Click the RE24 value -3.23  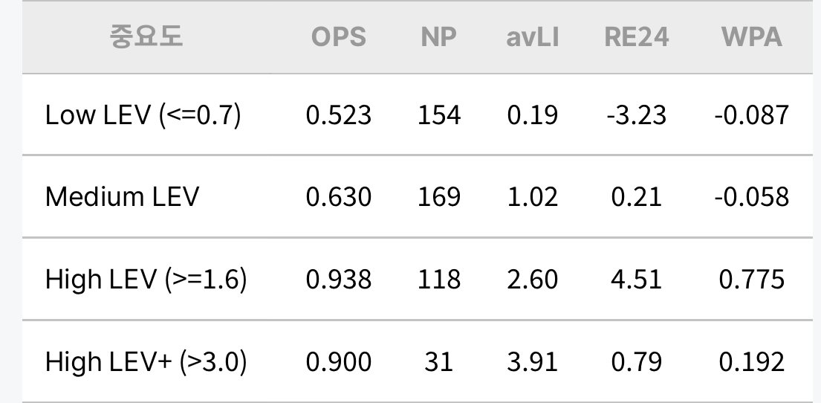tap(637, 115)
